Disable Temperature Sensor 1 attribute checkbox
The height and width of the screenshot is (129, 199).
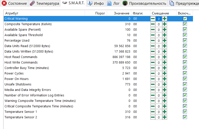pos(185,112)
